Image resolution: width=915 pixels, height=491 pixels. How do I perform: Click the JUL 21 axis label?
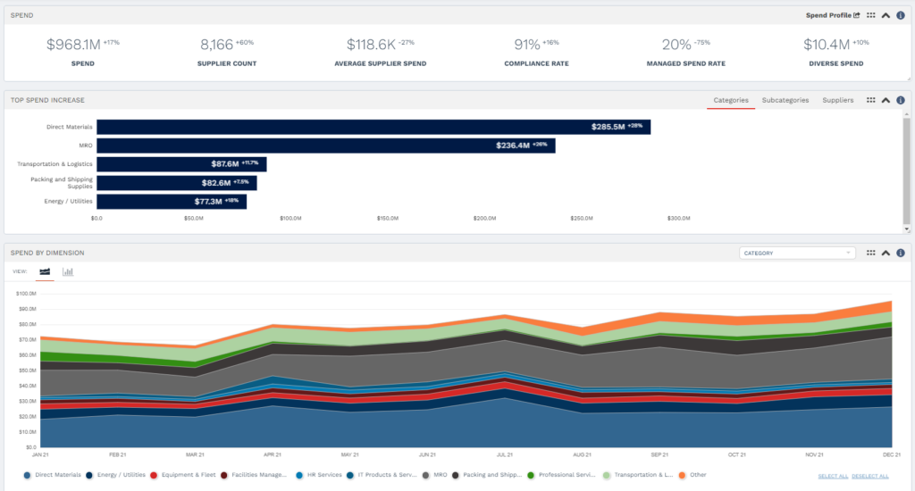click(504, 455)
